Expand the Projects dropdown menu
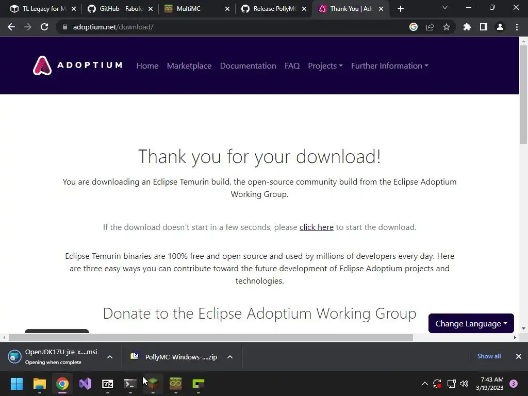 325,65
